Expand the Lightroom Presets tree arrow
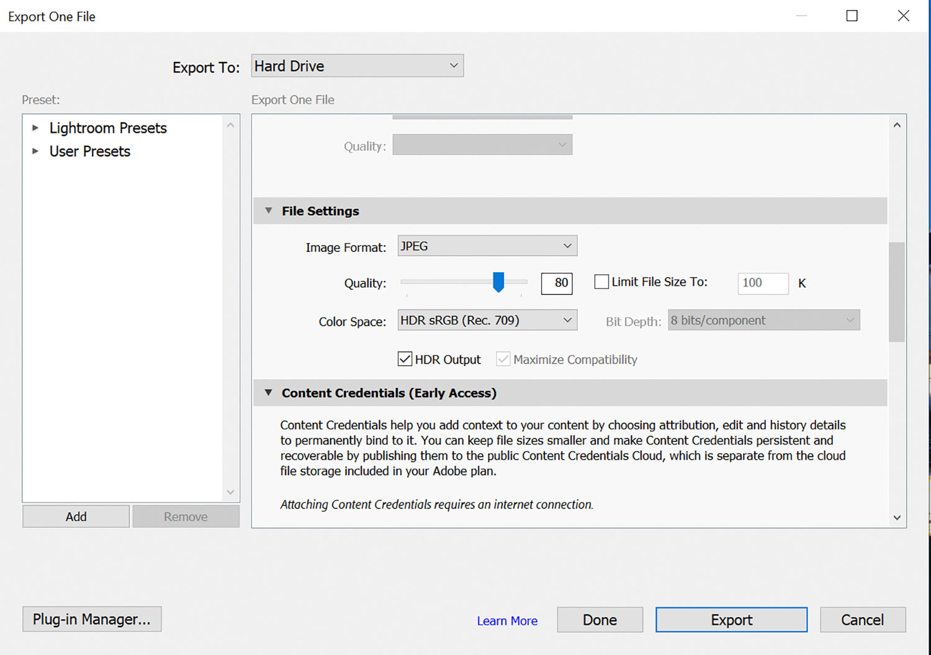931x655 pixels. [35, 128]
